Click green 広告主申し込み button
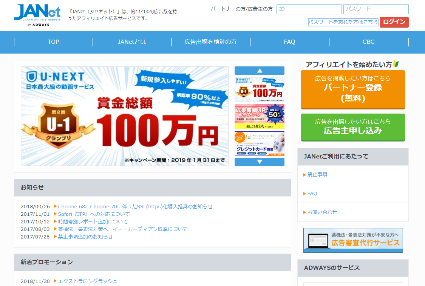This screenshot has width=425, height=286. 353,127
